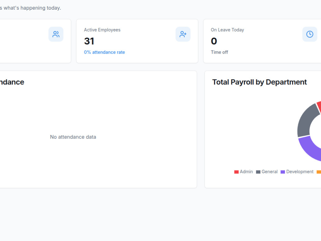This screenshot has height=241, width=321.
Task: Click the two-people employees icon
Action: 56,34
